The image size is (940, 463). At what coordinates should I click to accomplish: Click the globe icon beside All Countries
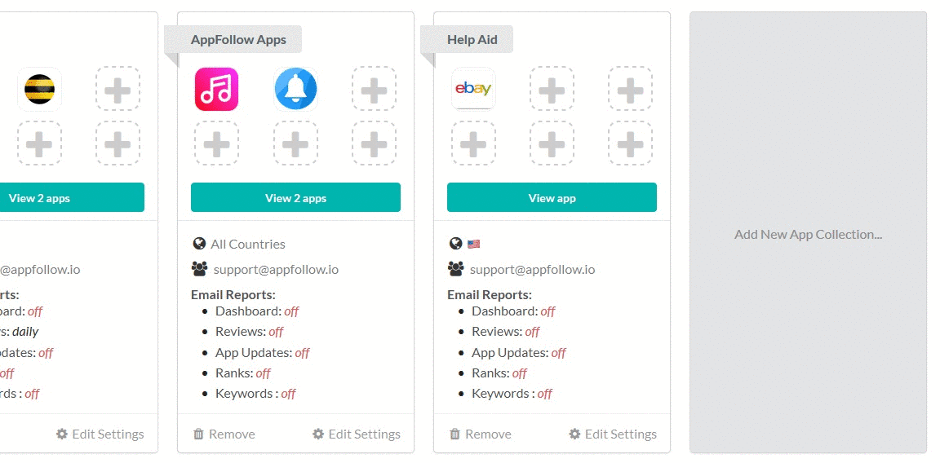point(199,244)
